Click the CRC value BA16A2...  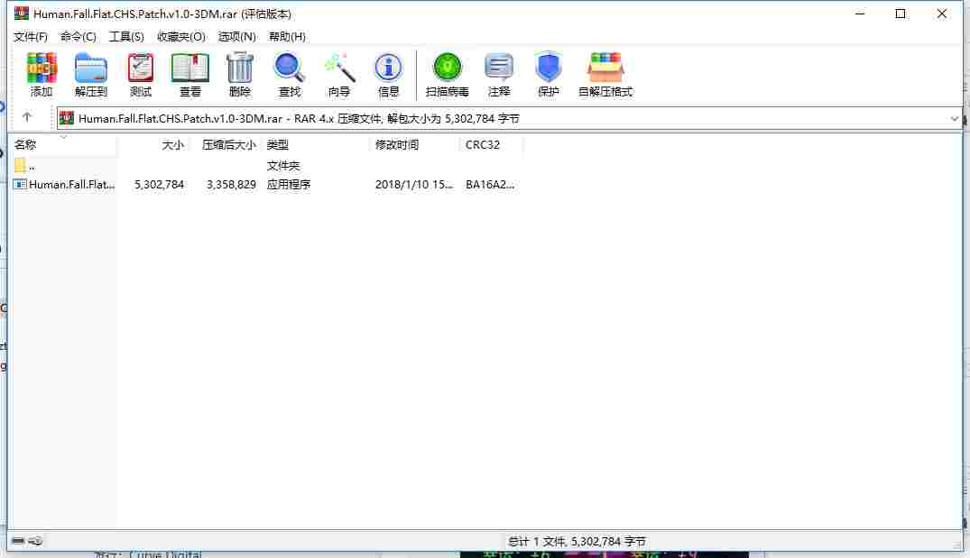pyautogui.click(x=490, y=184)
